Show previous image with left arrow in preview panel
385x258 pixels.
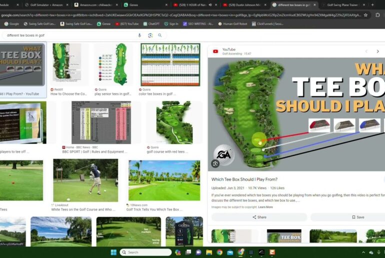pyautogui.click(x=366, y=51)
